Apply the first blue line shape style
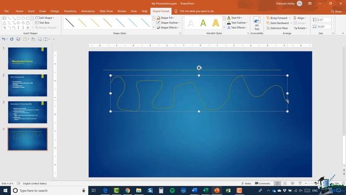 pyautogui.click(x=120, y=23)
